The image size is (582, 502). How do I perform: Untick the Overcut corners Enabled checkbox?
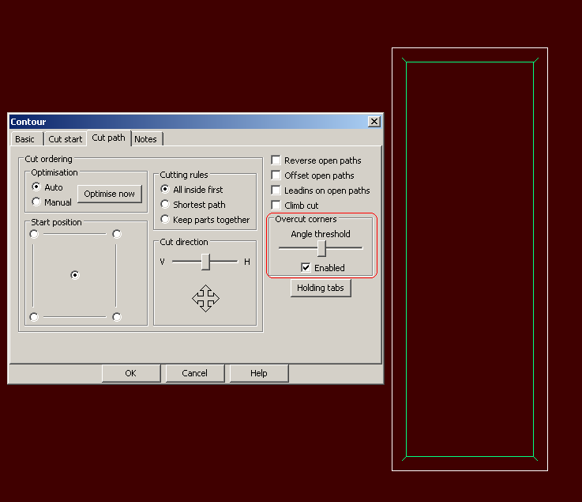[x=306, y=267]
